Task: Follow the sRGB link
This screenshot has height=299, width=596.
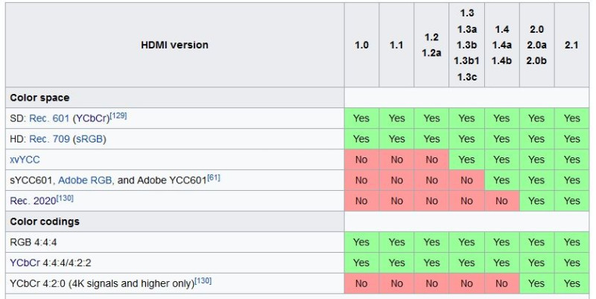Action: coord(89,139)
